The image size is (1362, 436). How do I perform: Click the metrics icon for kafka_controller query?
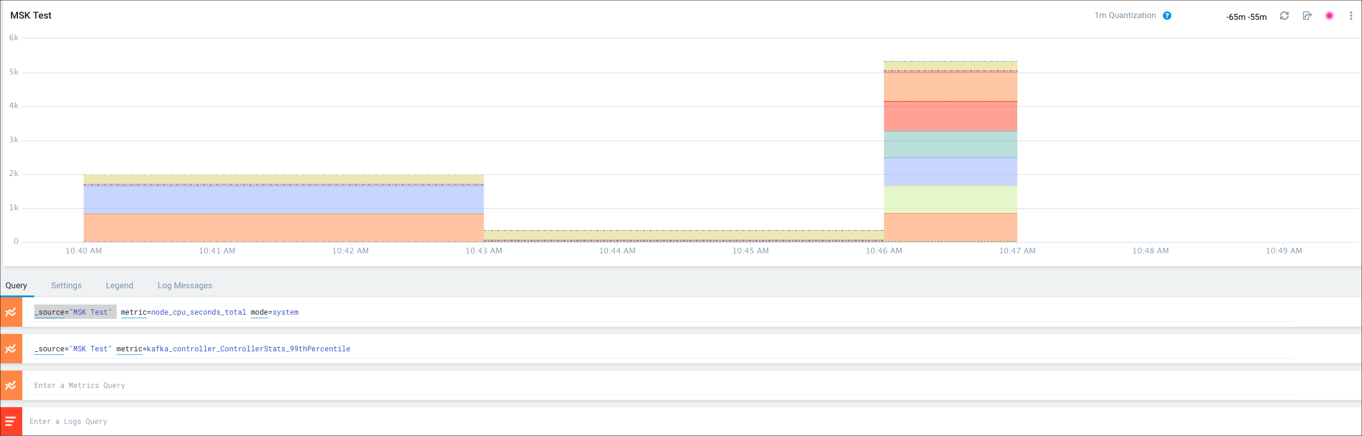click(11, 349)
